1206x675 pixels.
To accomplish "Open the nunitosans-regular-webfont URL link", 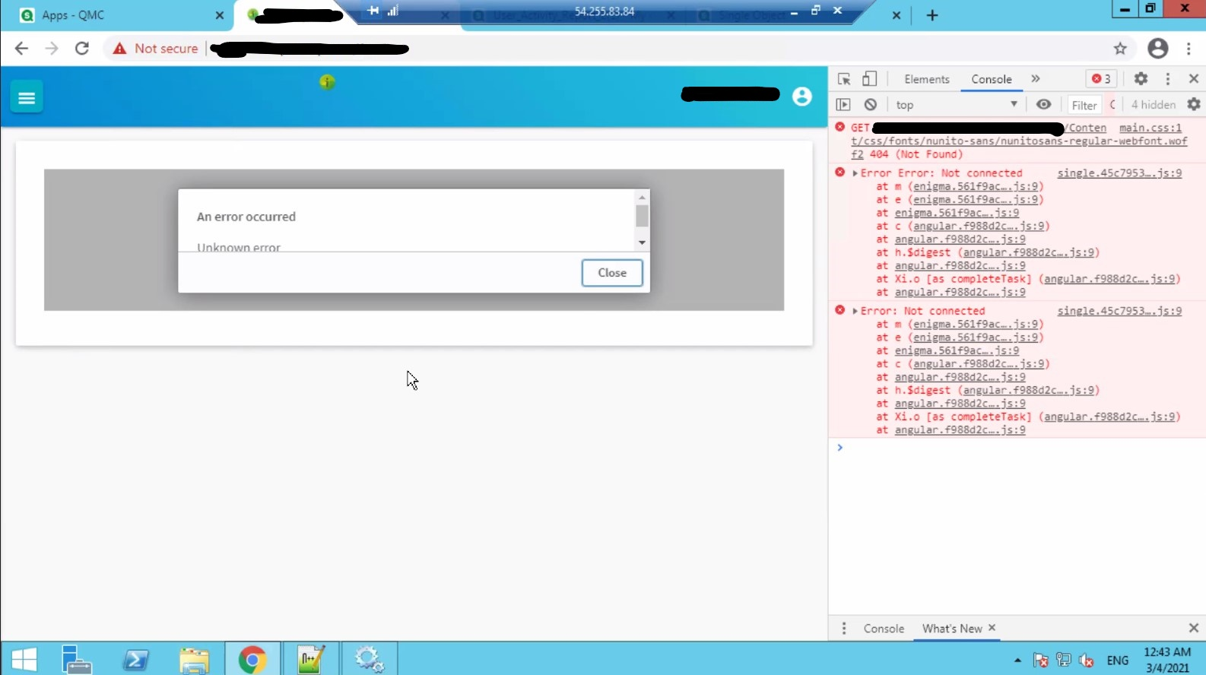I will (1019, 141).
